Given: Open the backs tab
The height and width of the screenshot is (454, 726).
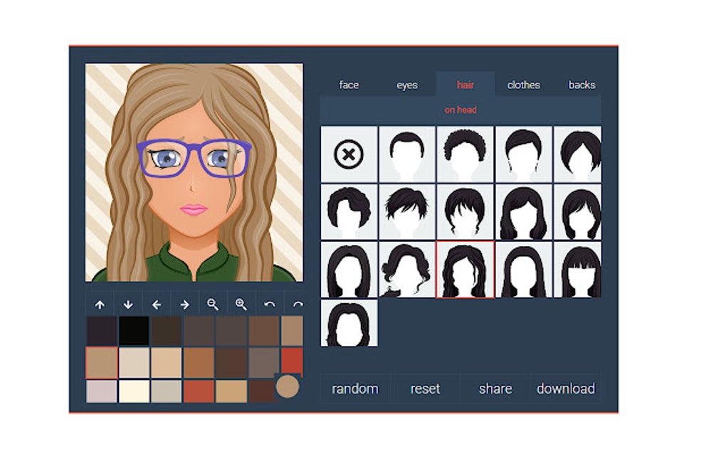Looking at the screenshot, I should tap(582, 85).
